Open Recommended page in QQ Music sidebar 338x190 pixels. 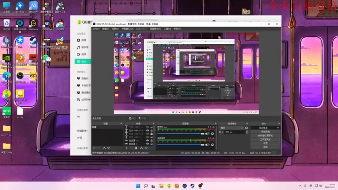click(x=82, y=40)
